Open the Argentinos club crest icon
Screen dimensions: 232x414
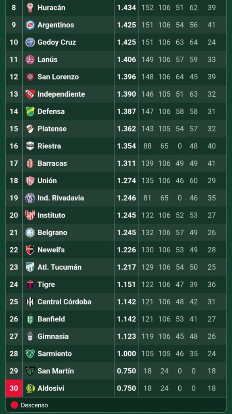(x=30, y=25)
